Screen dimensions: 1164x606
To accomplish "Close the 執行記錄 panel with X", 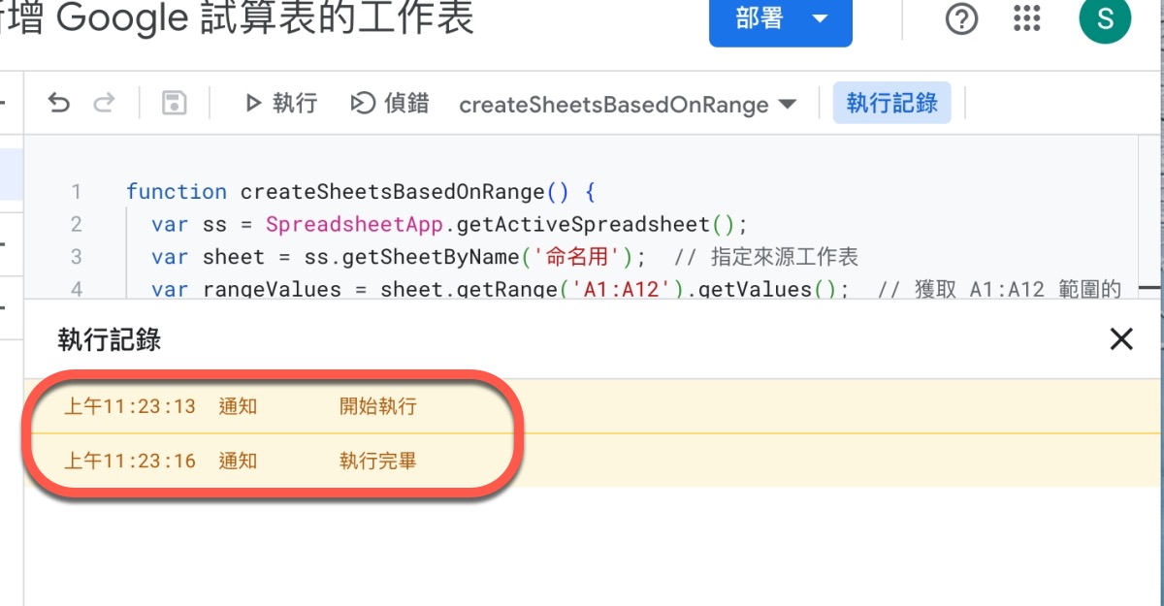I will tap(1121, 338).
